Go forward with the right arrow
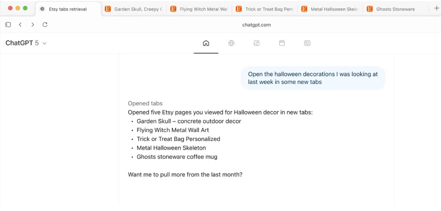This screenshot has height=211, width=441. [x=33, y=25]
